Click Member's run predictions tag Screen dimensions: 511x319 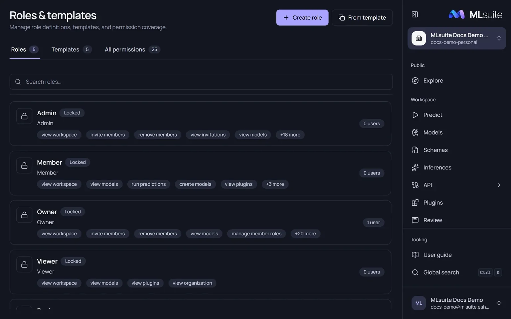[149, 184]
